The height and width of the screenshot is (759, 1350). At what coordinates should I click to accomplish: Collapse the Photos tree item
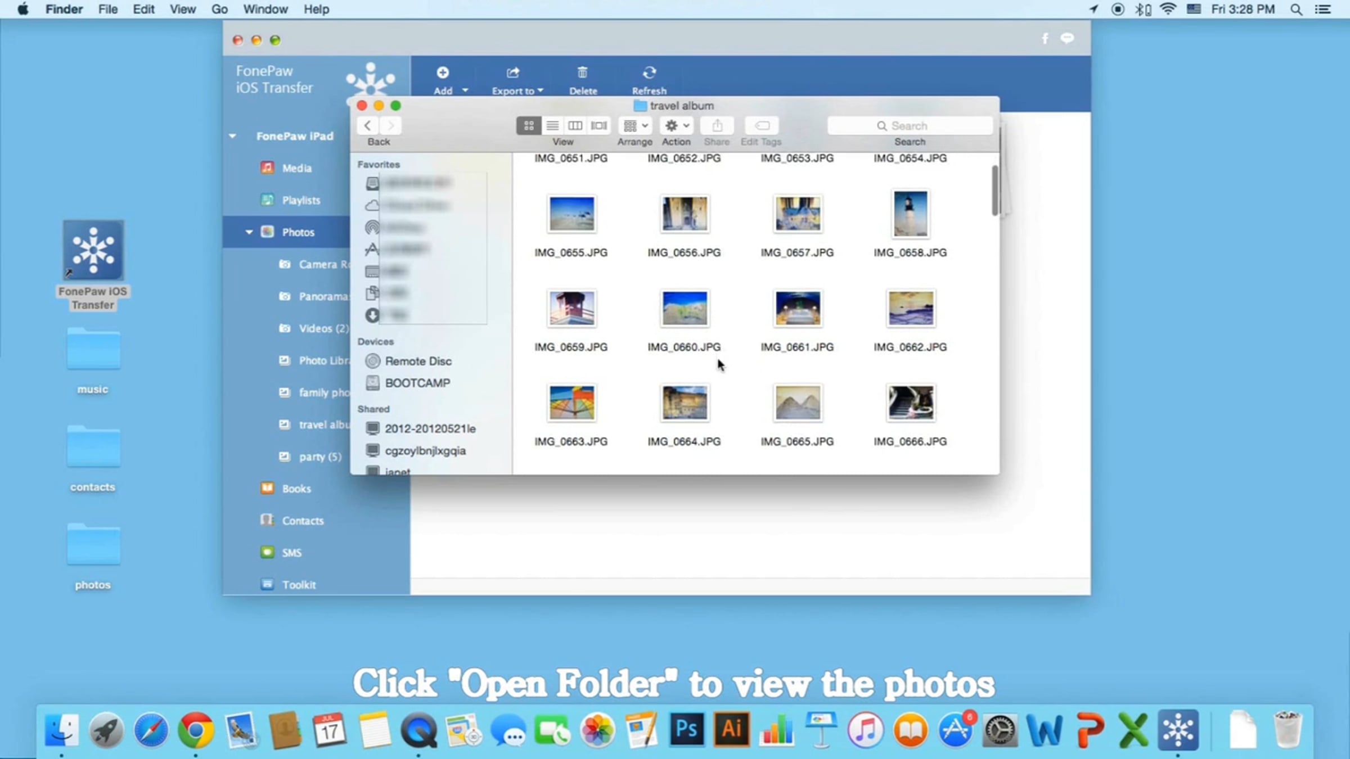click(249, 232)
